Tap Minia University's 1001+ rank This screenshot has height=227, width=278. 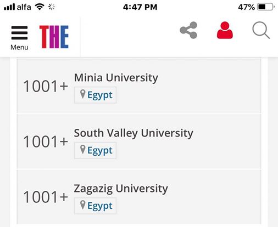pyautogui.click(x=46, y=86)
